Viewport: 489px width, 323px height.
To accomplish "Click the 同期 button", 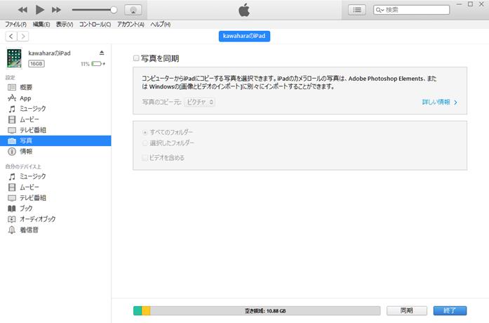I will pos(407,310).
